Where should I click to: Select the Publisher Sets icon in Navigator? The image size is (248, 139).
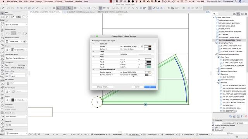[x=246, y=14]
